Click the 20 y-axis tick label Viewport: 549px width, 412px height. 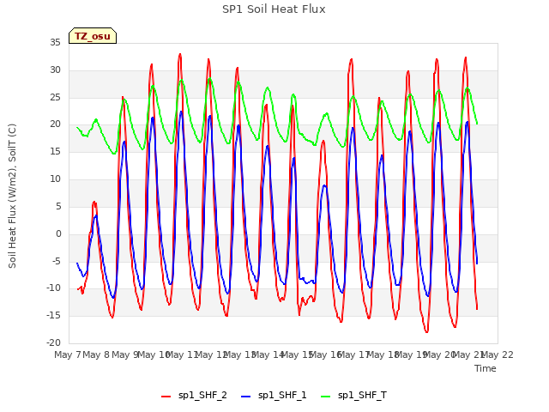(x=55, y=124)
